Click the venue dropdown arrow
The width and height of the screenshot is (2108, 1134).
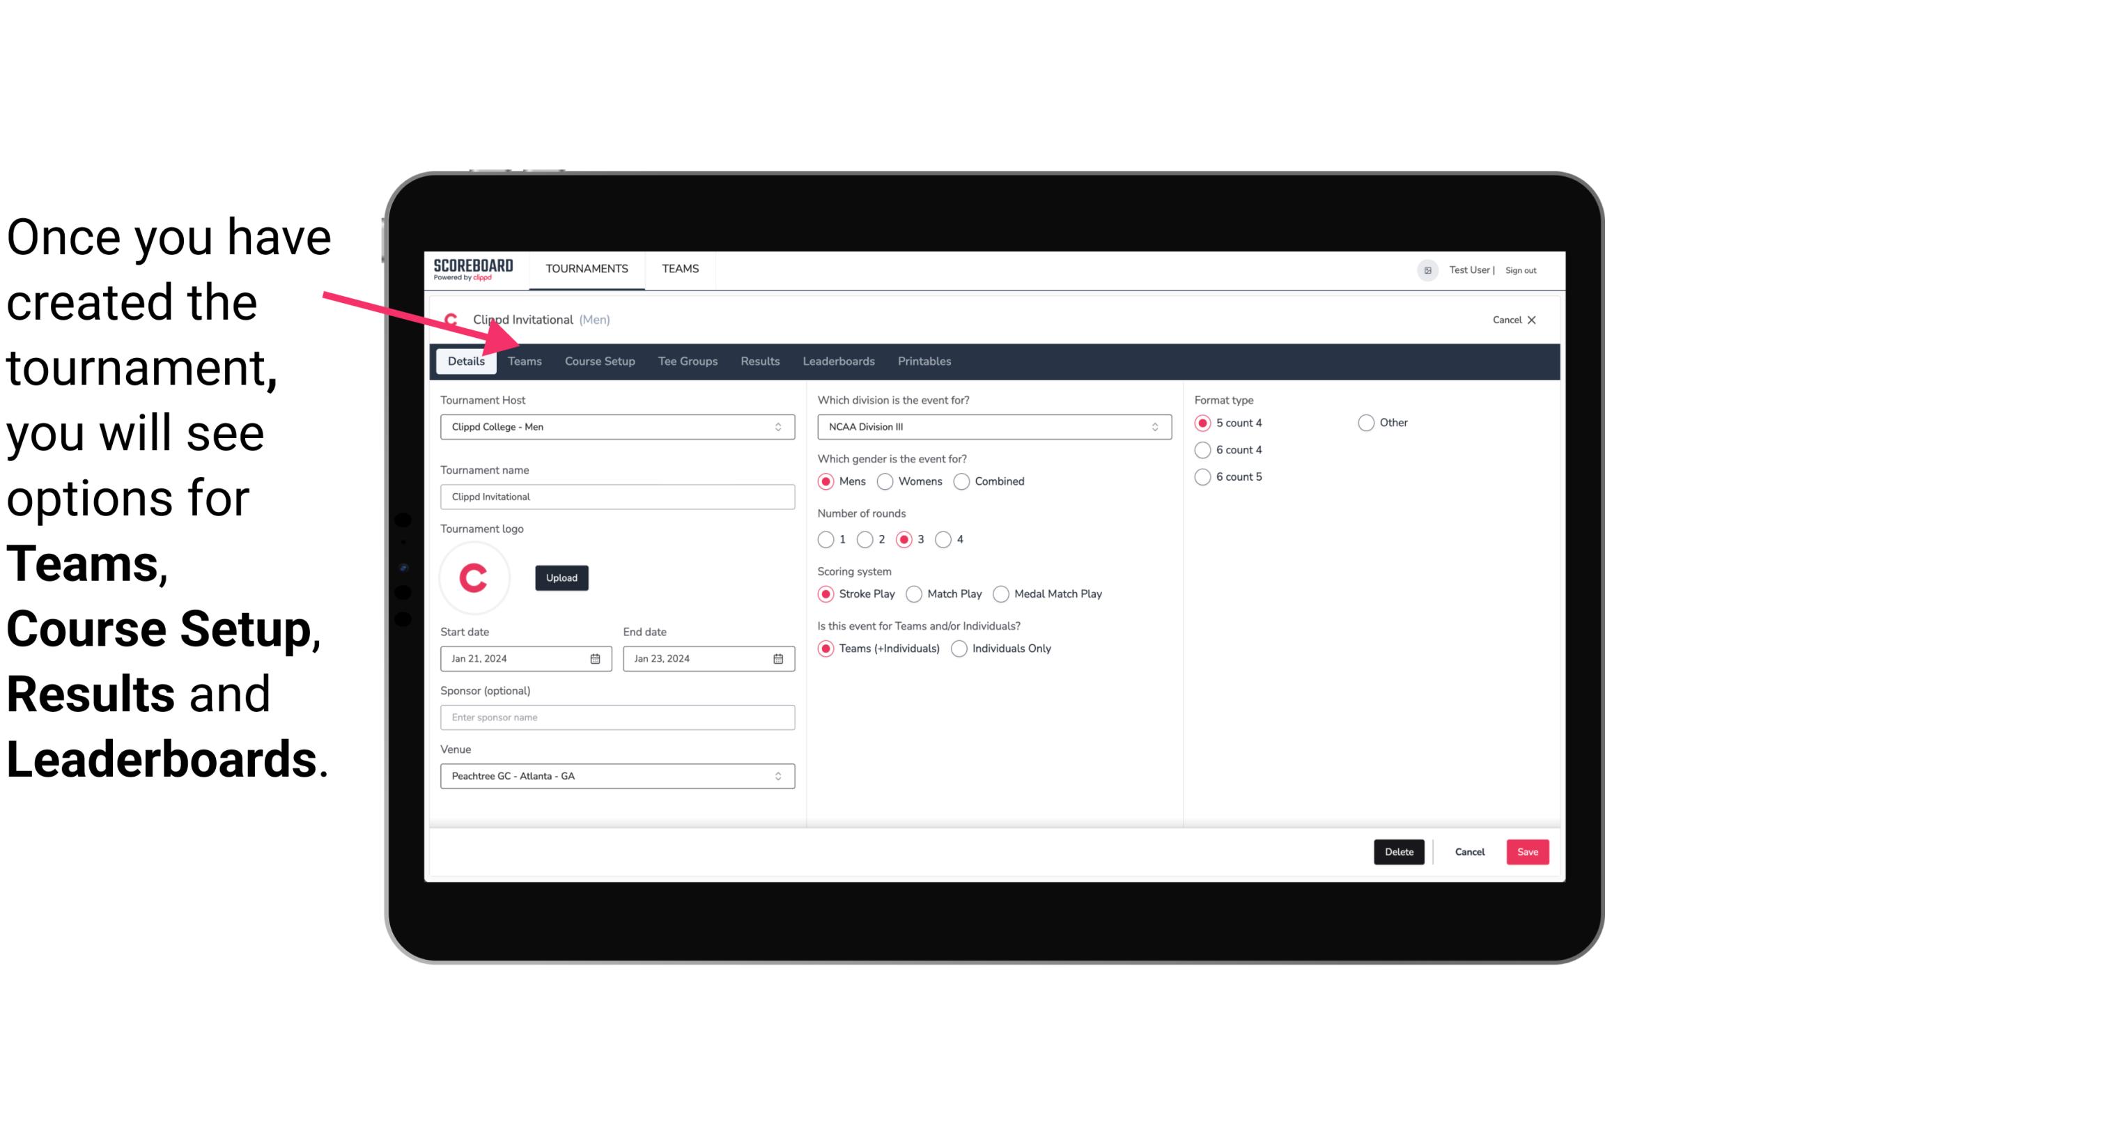[x=779, y=775]
